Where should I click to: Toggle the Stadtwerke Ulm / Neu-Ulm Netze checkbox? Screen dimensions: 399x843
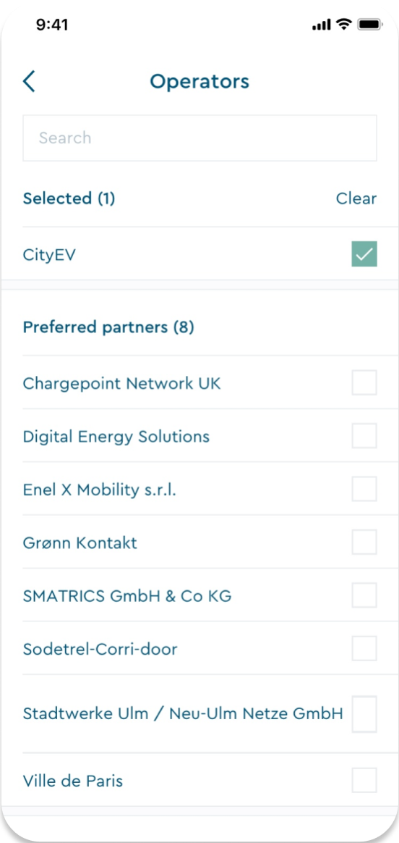click(364, 714)
